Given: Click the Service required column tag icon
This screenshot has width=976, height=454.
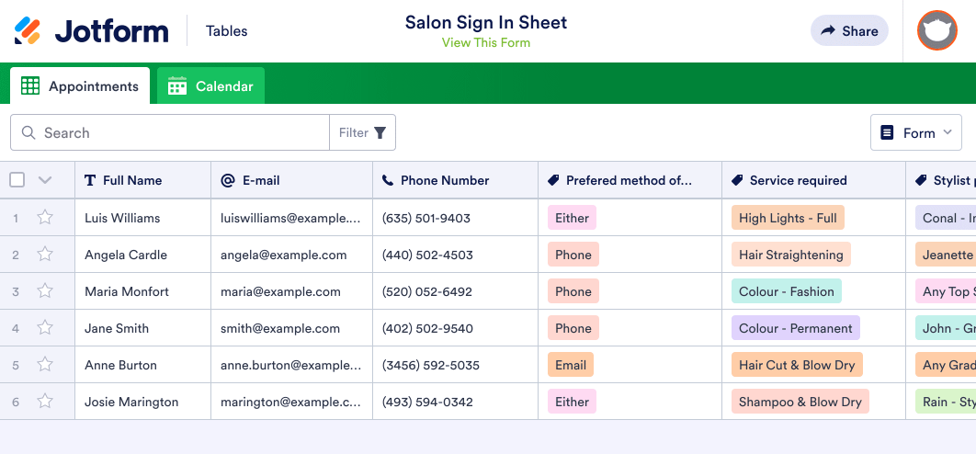Looking at the screenshot, I should pos(737,180).
